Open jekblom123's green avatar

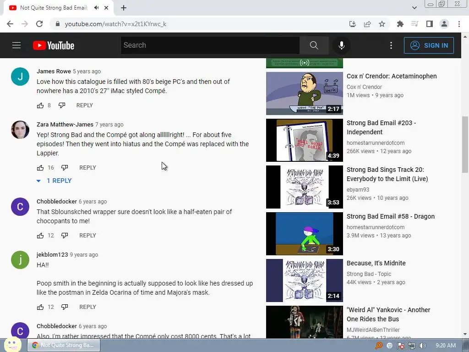coord(20,260)
